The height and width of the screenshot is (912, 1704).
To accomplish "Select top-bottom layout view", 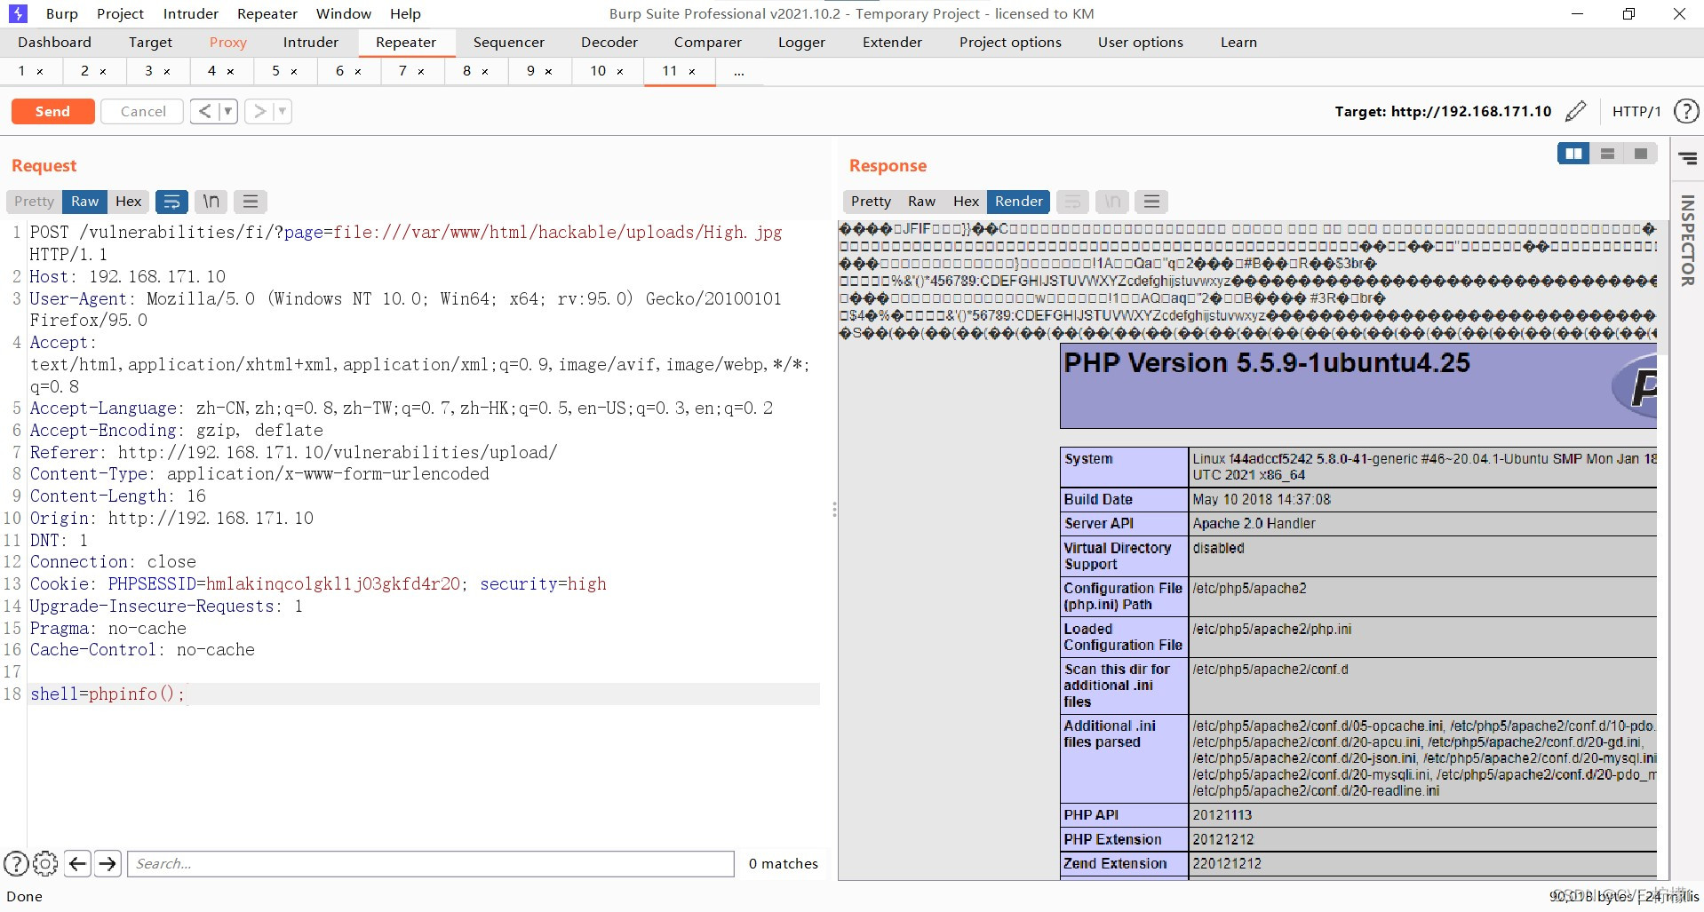I will click(1607, 154).
